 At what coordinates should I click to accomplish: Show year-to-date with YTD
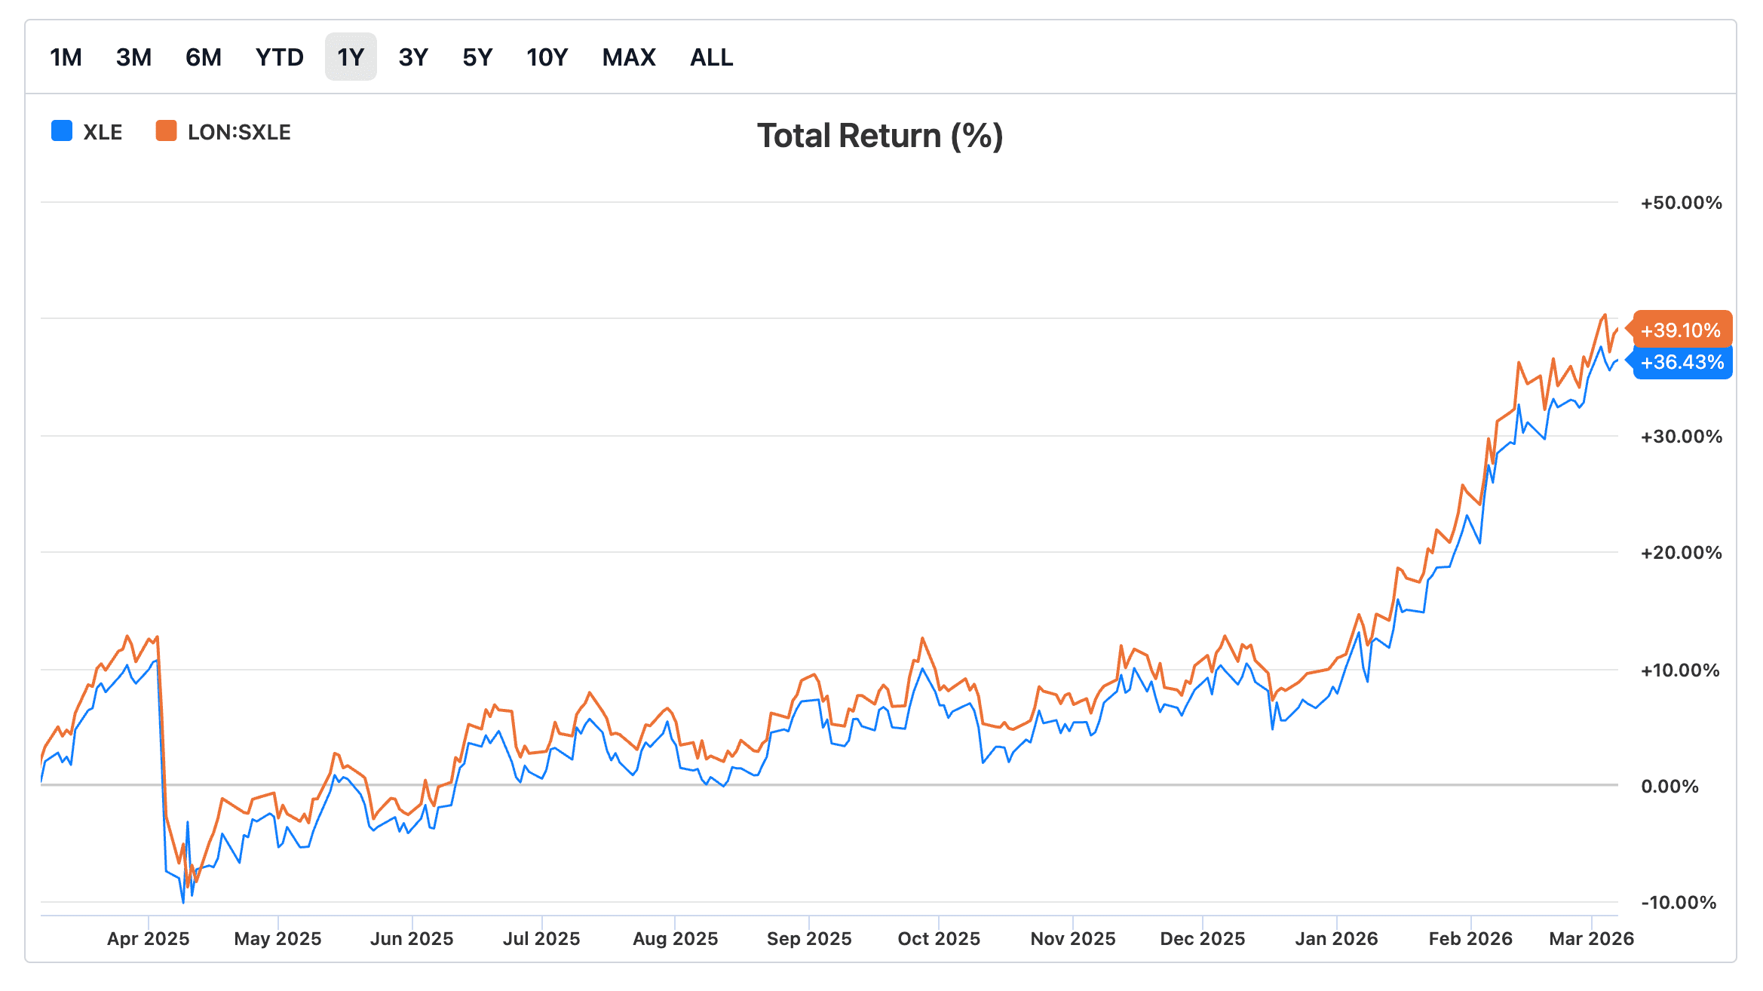[x=279, y=57]
